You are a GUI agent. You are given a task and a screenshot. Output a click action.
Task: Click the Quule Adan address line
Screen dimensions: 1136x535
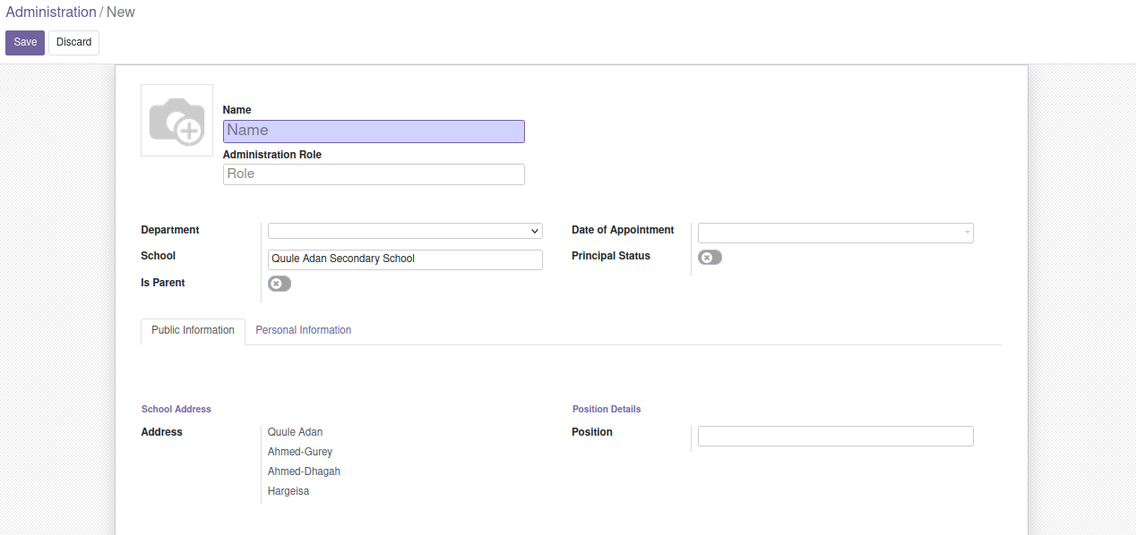pos(295,432)
